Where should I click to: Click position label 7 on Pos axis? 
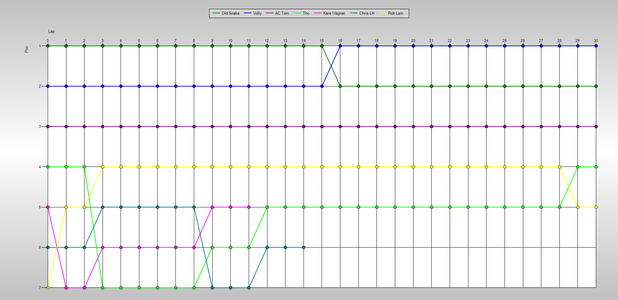coord(40,288)
